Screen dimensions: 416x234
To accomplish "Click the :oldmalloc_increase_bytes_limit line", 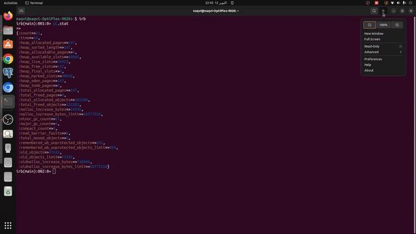I will [64, 166].
